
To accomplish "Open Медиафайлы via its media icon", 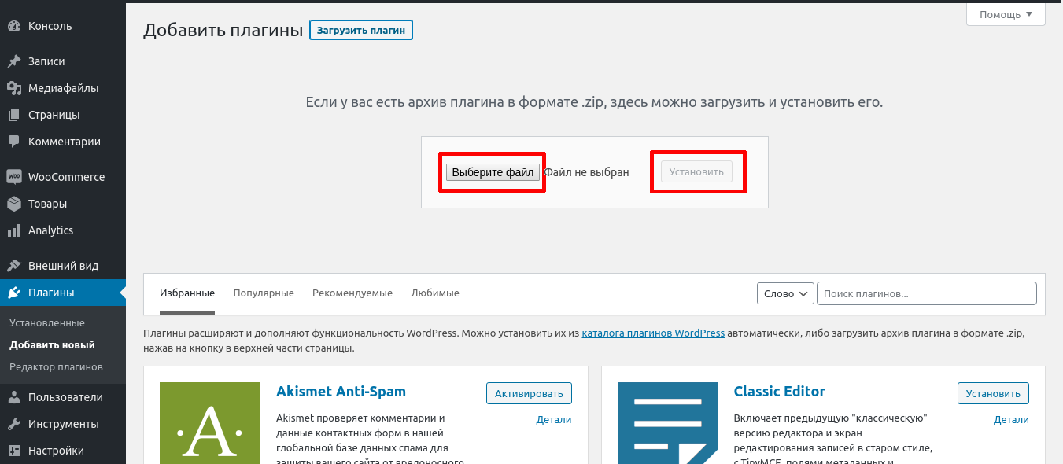I will 14,88.
